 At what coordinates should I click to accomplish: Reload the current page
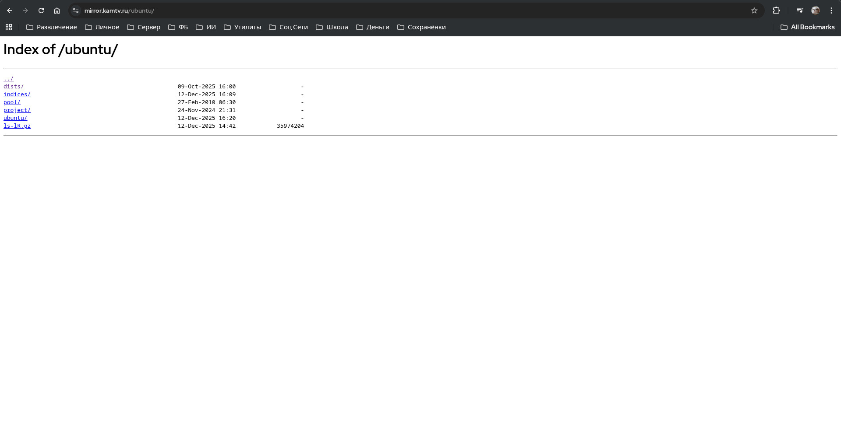[41, 10]
